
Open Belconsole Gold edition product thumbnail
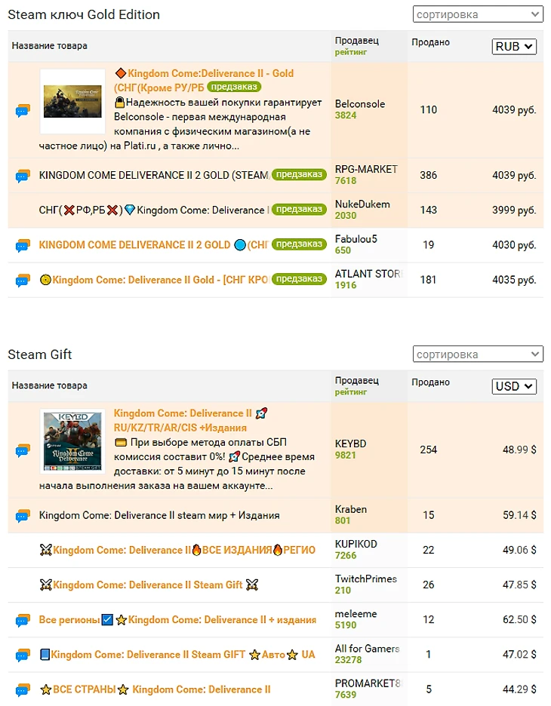click(x=72, y=101)
